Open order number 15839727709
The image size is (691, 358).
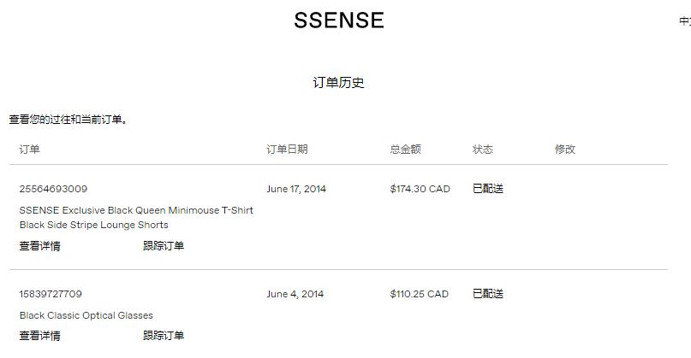[51, 294]
